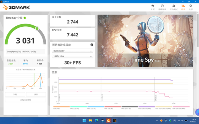
Task: Click the graphics score 2 744
Action: click(x=72, y=22)
